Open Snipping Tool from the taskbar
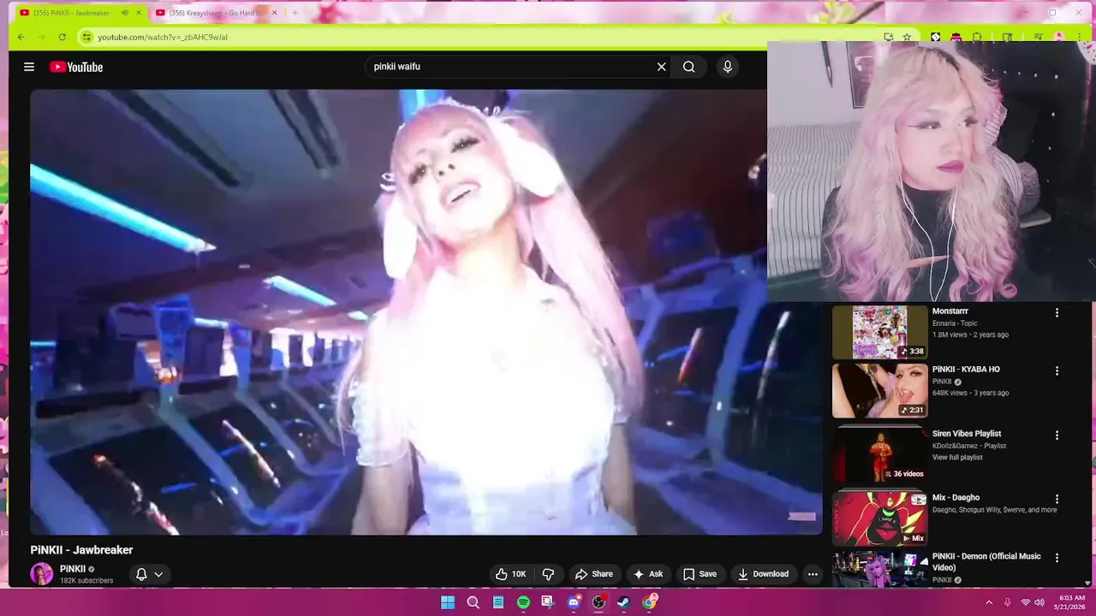Screen dimensions: 1096x616 (x=548, y=602)
